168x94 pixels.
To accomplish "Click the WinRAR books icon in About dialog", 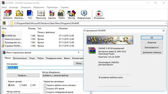I will (92, 50).
